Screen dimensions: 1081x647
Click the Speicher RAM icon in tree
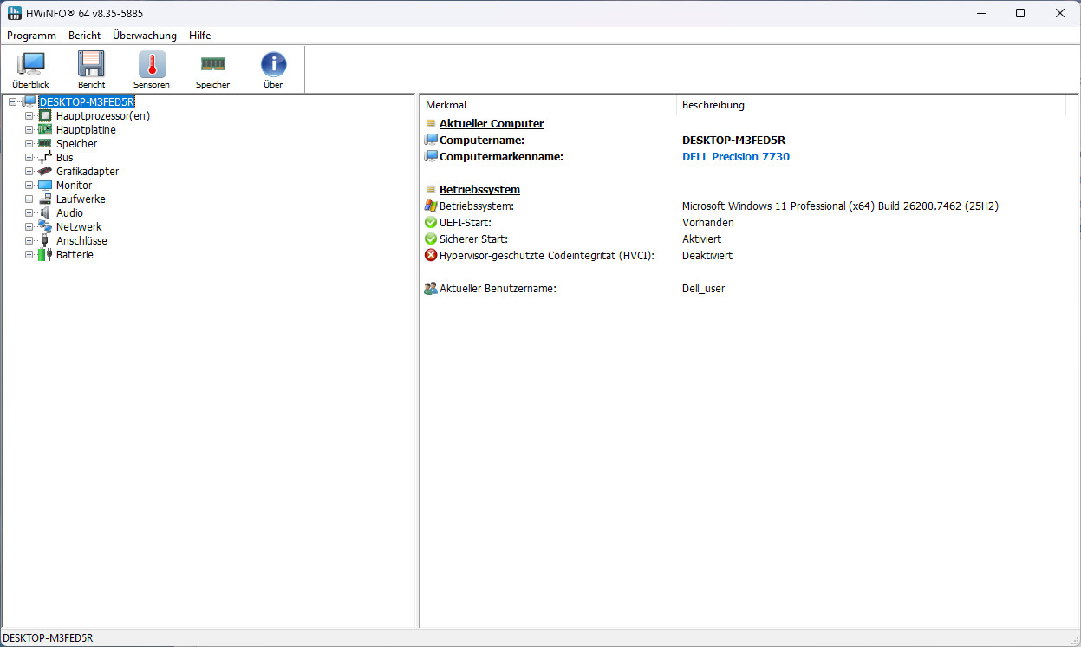(x=45, y=144)
